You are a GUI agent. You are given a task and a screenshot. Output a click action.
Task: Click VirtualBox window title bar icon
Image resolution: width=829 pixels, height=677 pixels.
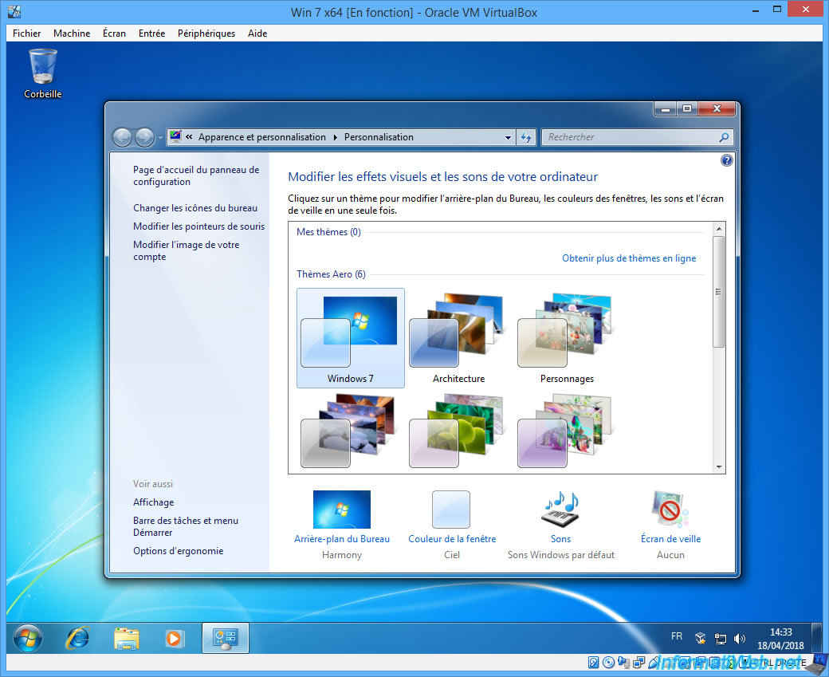click(x=14, y=12)
